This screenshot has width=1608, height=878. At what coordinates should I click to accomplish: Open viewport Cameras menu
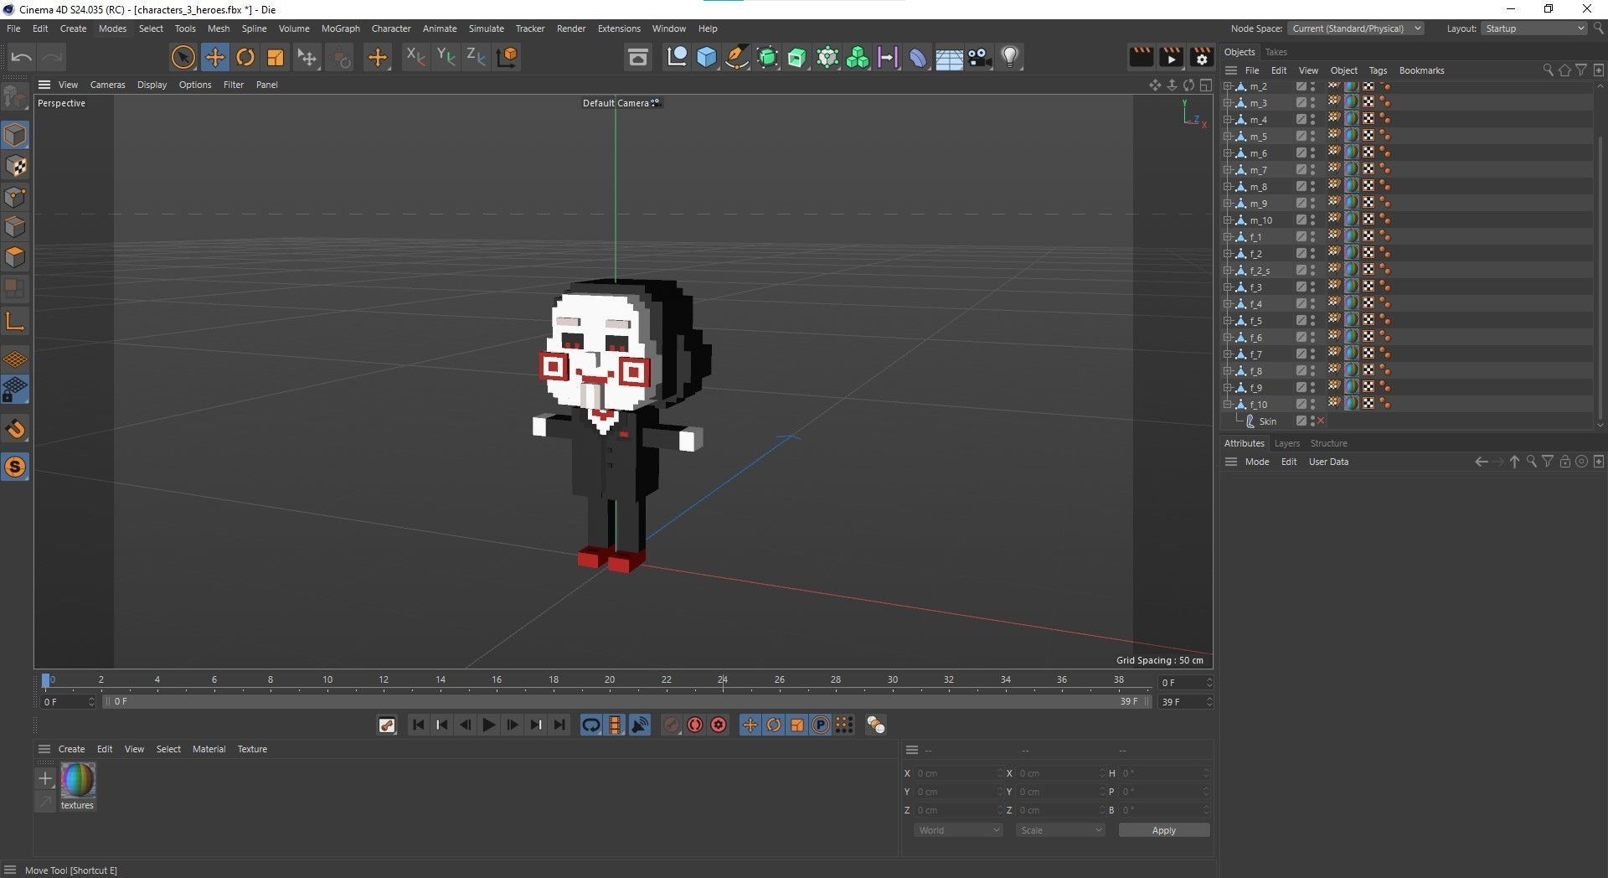point(107,85)
